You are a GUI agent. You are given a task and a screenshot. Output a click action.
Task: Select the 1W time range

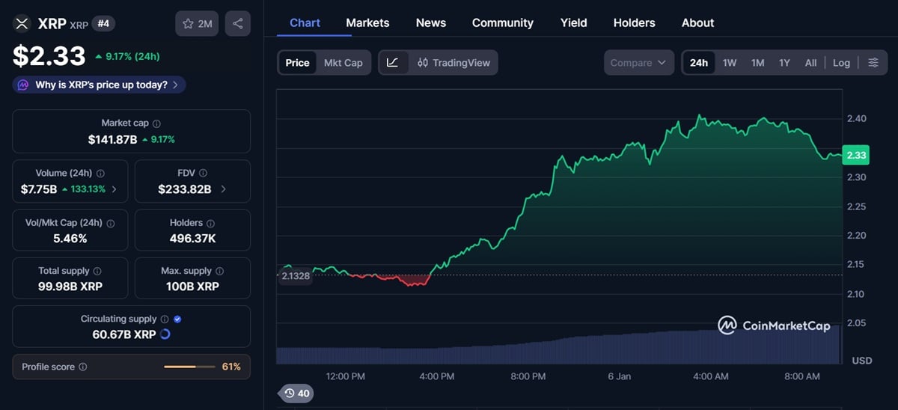coord(730,63)
